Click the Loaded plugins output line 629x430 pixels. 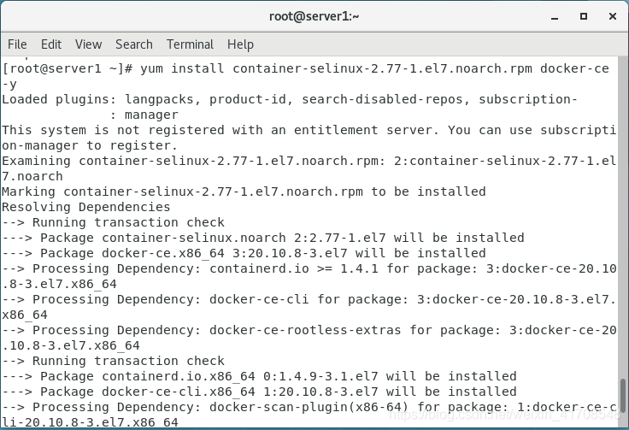coord(290,107)
